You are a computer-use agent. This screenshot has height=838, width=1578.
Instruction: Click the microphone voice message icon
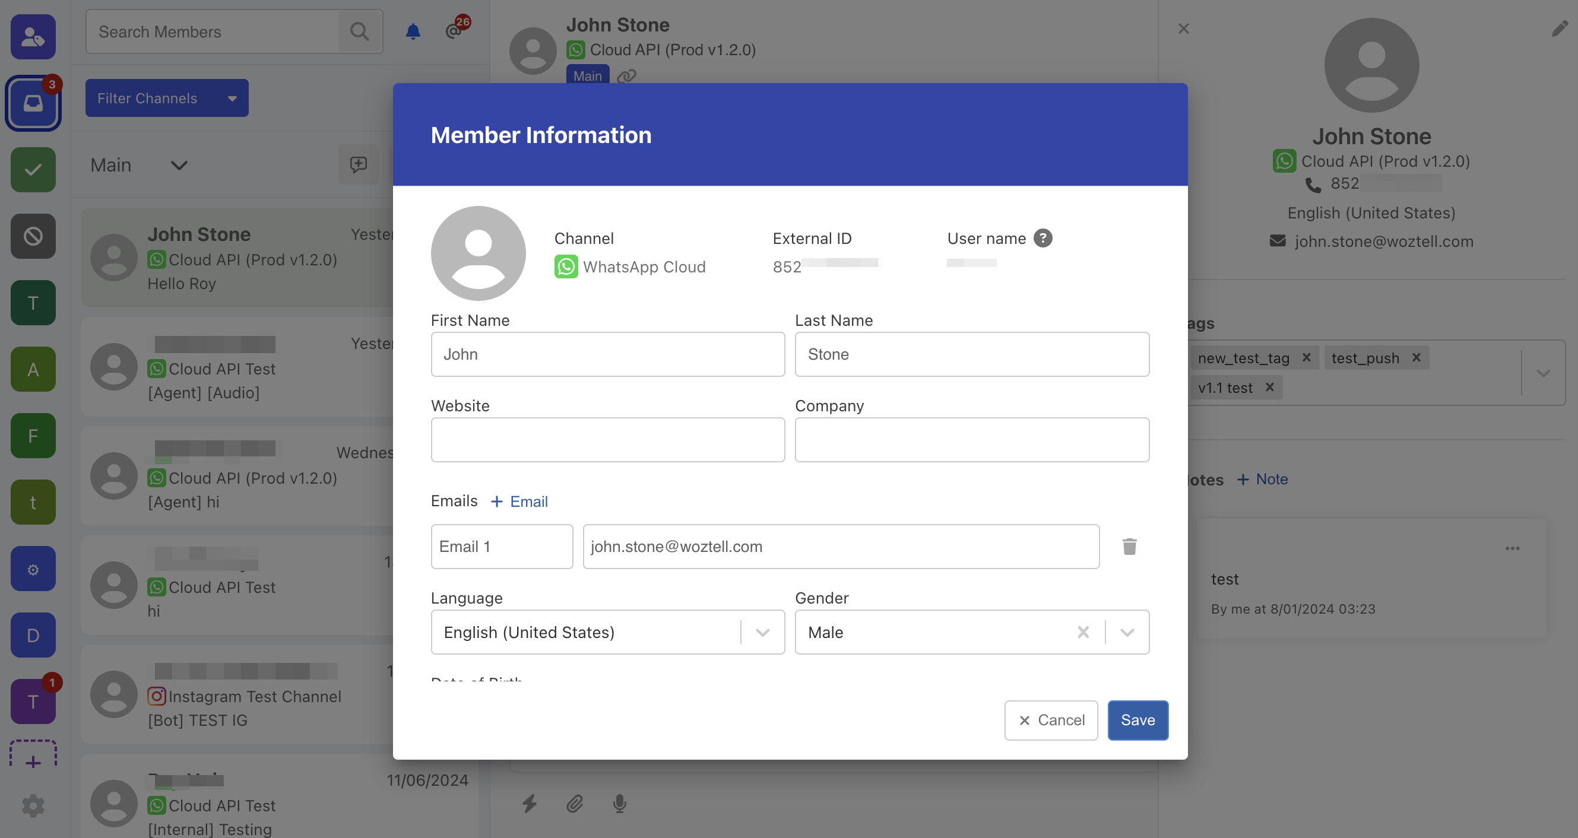click(619, 803)
